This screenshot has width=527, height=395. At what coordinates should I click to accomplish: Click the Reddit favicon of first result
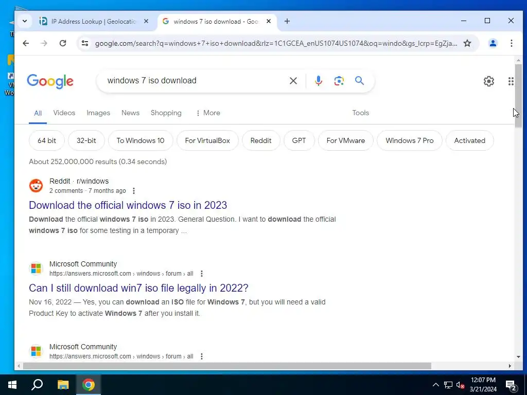pyautogui.click(x=36, y=186)
